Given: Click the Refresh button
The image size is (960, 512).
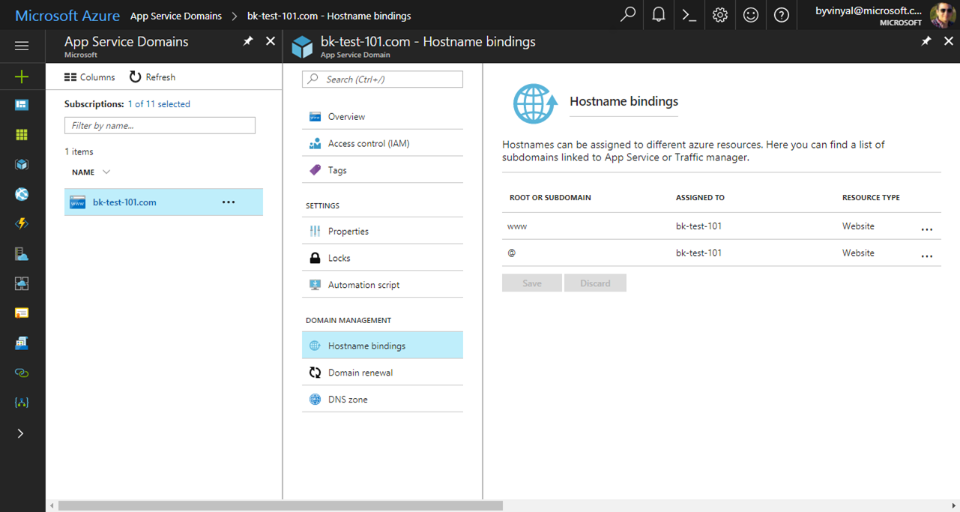Looking at the screenshot, I should pos(152,77).
